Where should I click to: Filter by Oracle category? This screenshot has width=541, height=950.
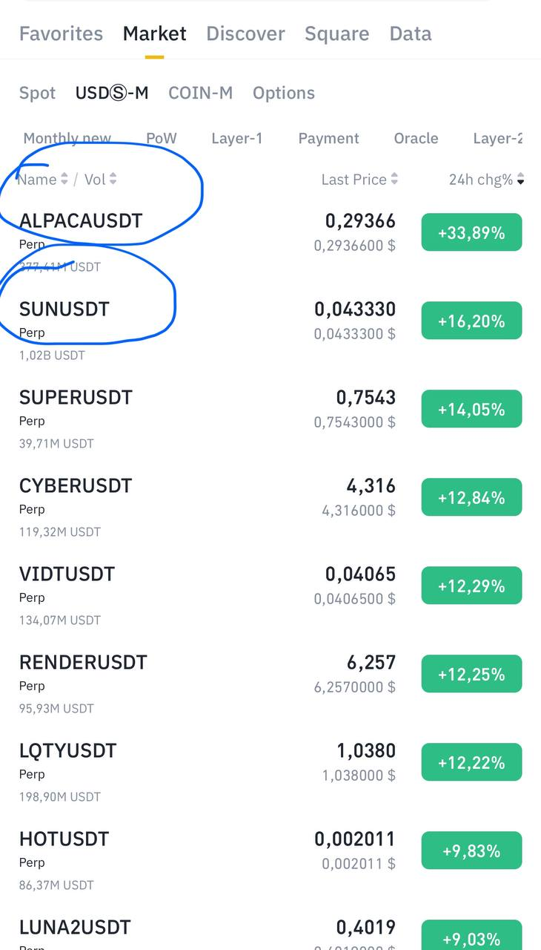click(x=416, y=138)
